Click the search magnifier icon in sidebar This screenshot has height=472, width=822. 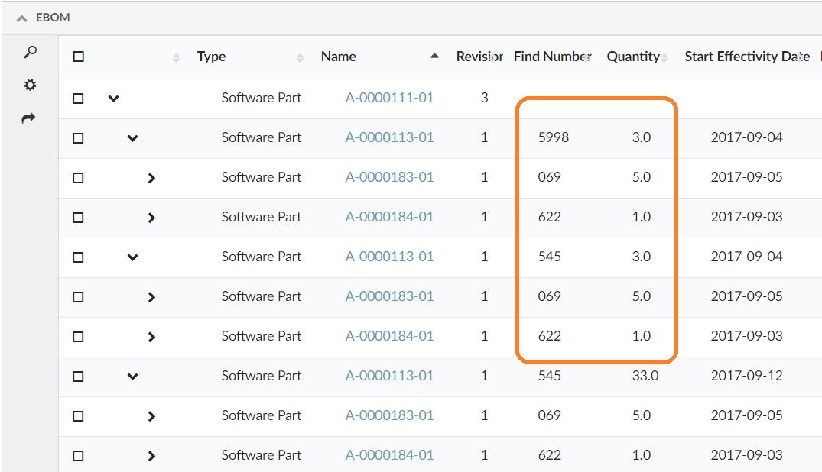tap(30, 52)
